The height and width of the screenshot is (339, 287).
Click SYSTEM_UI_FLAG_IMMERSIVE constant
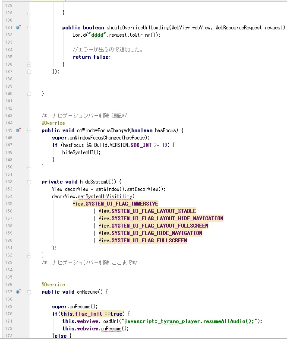coord(122,204)
